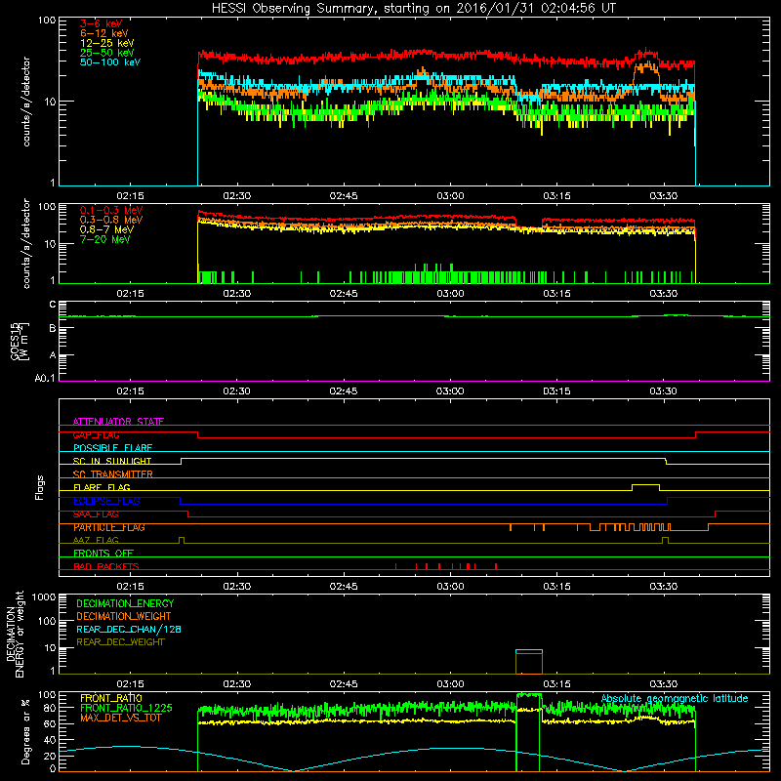Click the GAP_FLAG label
Image resolution: width=781 pixels, height=781 pixels.
tap(96, 434)
